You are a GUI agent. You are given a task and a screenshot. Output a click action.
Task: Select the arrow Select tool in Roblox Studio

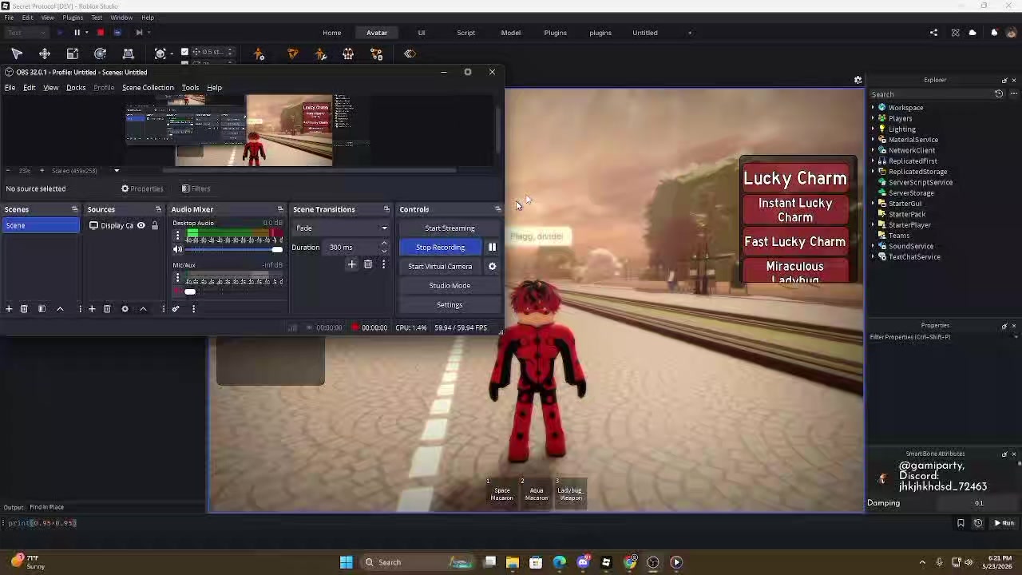click(x=17, y=54)
